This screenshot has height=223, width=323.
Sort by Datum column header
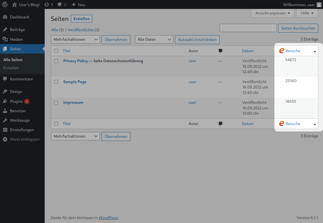[248, 51]
